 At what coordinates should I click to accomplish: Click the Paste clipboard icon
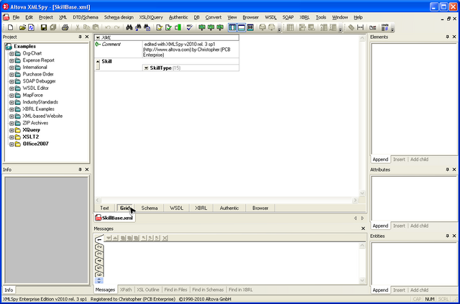pos(96,27)
